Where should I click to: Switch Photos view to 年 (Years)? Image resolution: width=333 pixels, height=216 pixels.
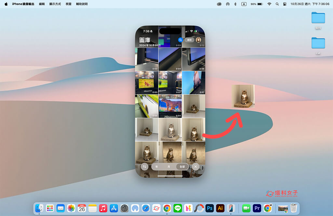[x=157, y=167]
